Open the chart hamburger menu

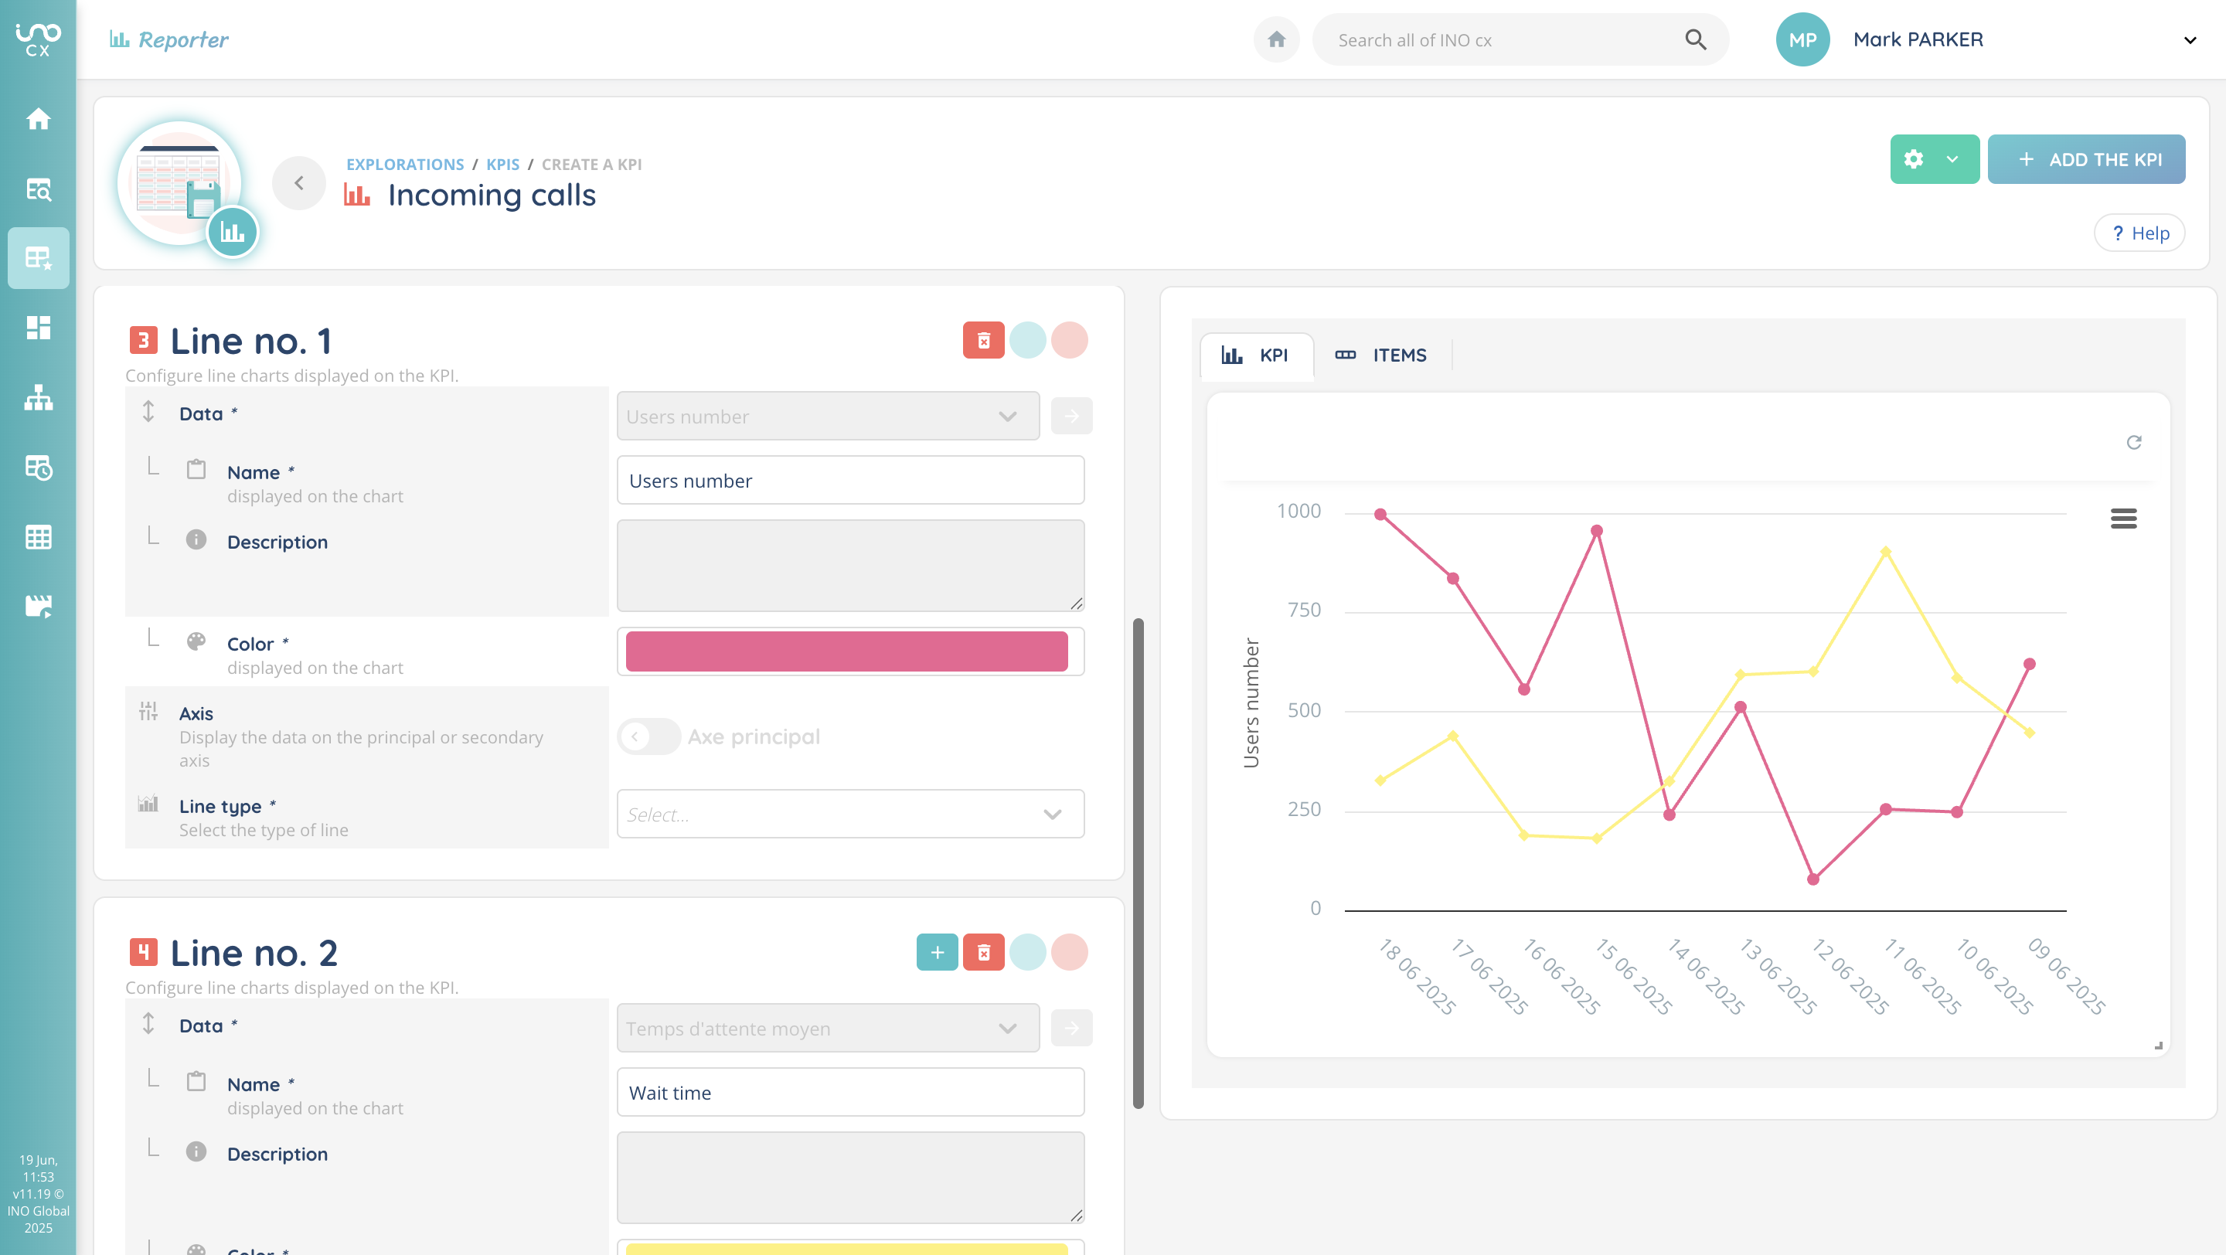(2123, 519)
